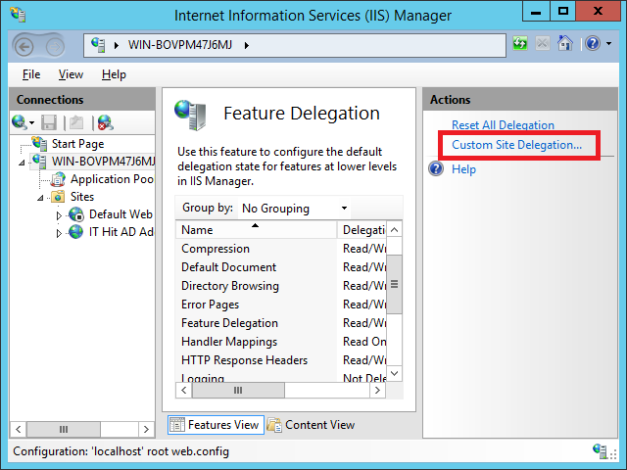
Task: Click Custom Site Delegation link
Action: (516, 145)
